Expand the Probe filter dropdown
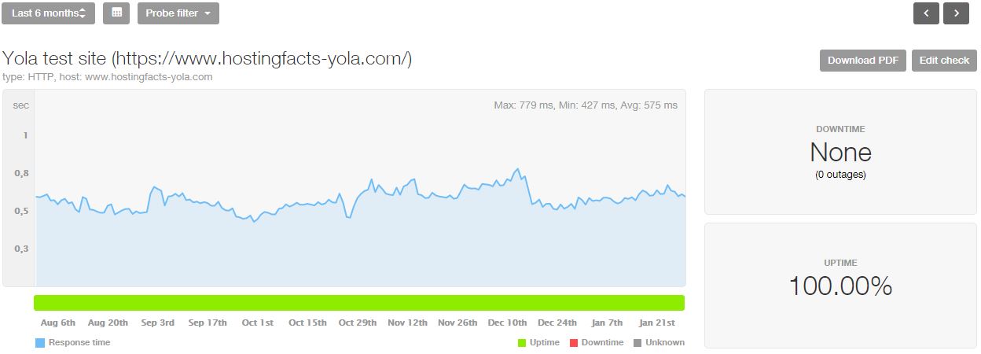 [178, 13]
